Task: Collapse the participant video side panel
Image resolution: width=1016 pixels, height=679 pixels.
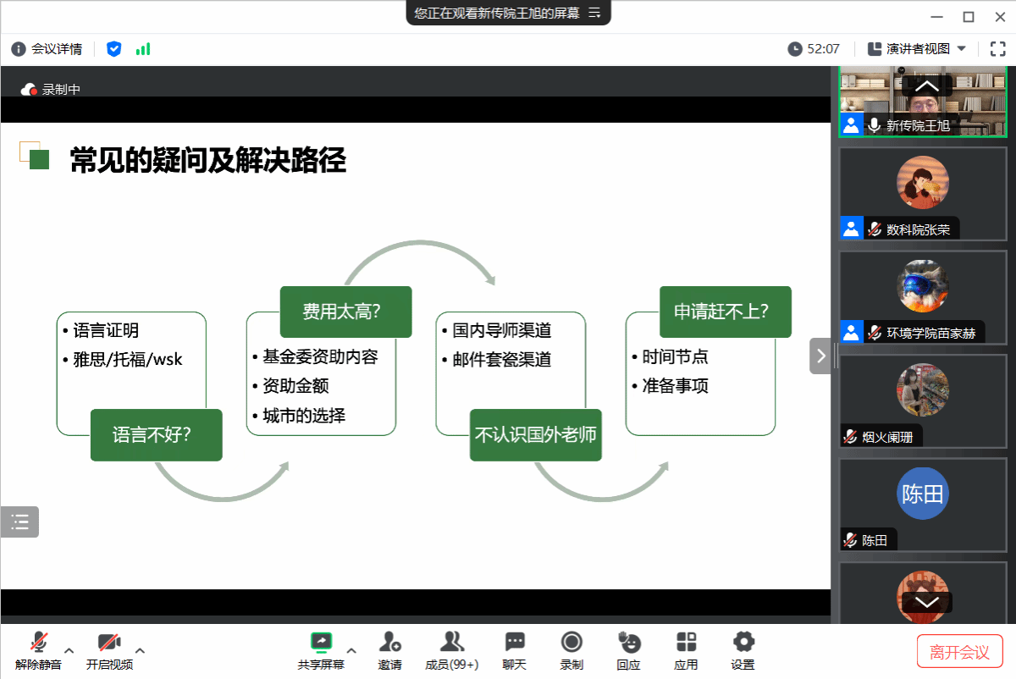Action: 820,356
